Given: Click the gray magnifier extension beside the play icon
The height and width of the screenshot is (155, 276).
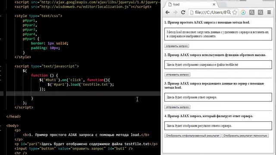Looking at the screenshot, I should (x=252, y=12).
